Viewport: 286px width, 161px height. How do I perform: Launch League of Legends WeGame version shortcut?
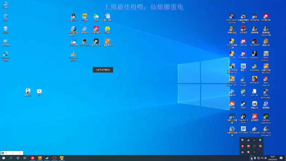click(266, 31)
